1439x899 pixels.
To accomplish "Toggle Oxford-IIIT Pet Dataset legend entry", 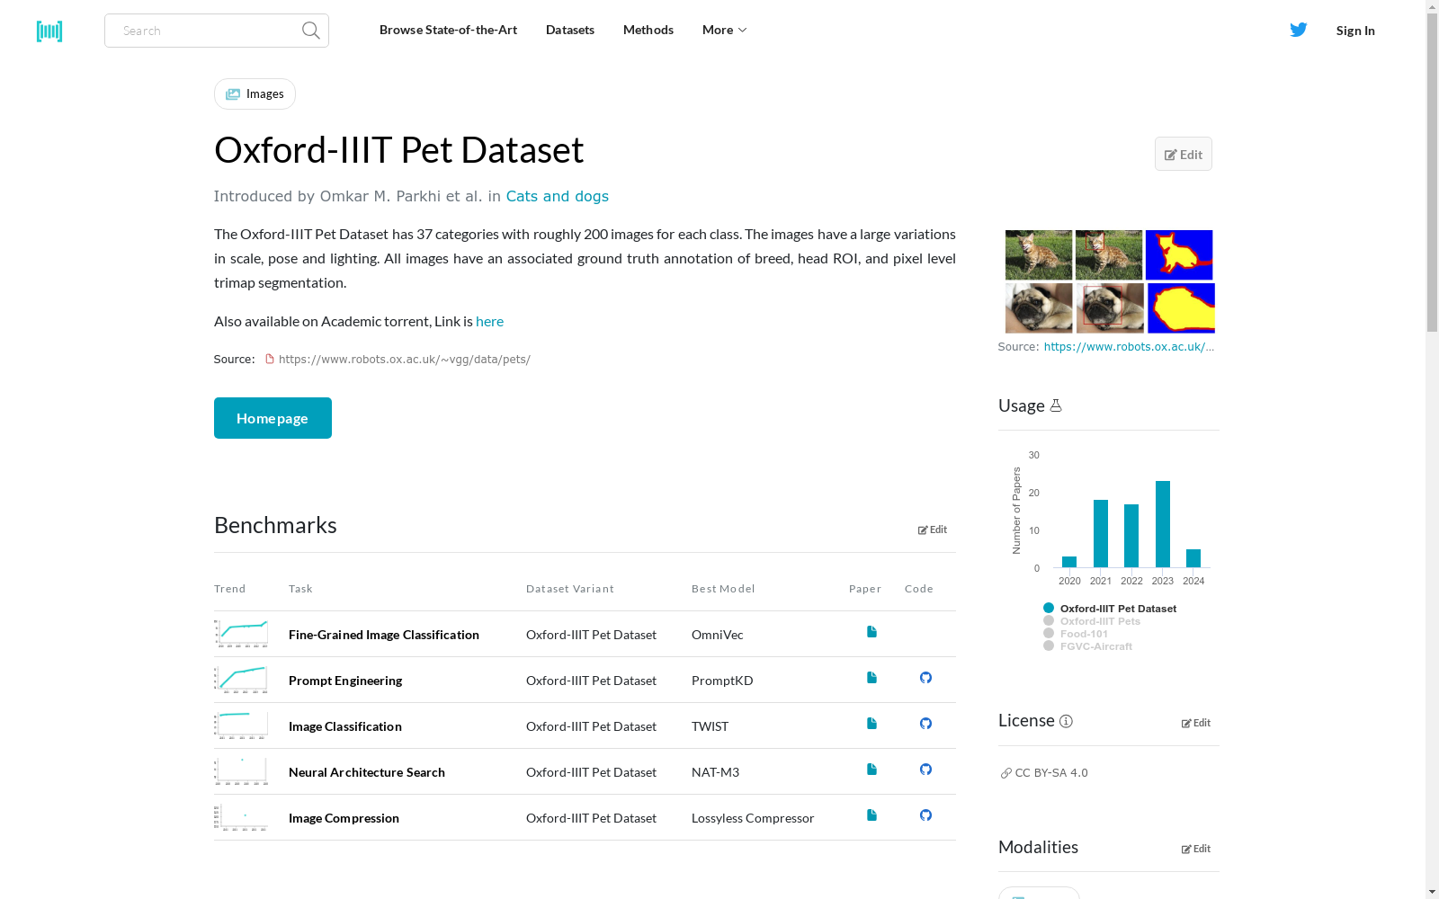I will click(x=1110, y=609).
